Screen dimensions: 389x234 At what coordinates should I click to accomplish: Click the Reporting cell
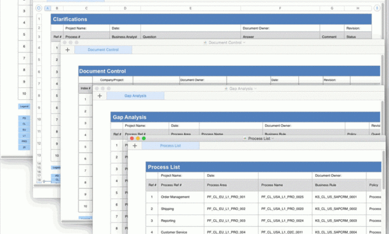(181, 220)
